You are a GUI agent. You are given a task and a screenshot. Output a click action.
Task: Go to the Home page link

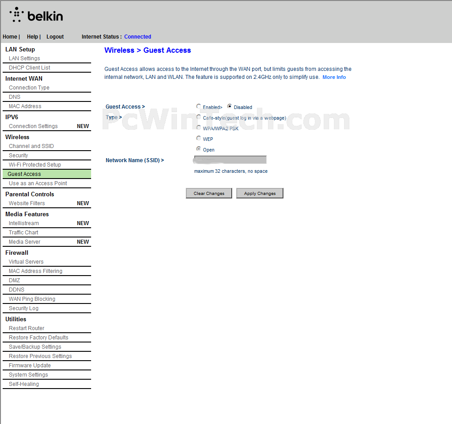coord(10,37)
